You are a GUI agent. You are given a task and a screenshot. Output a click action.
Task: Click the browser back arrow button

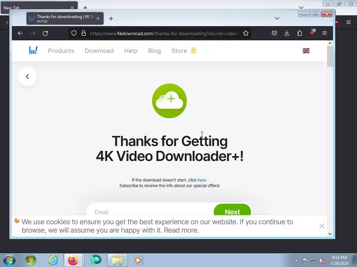[x=20, y=33]
